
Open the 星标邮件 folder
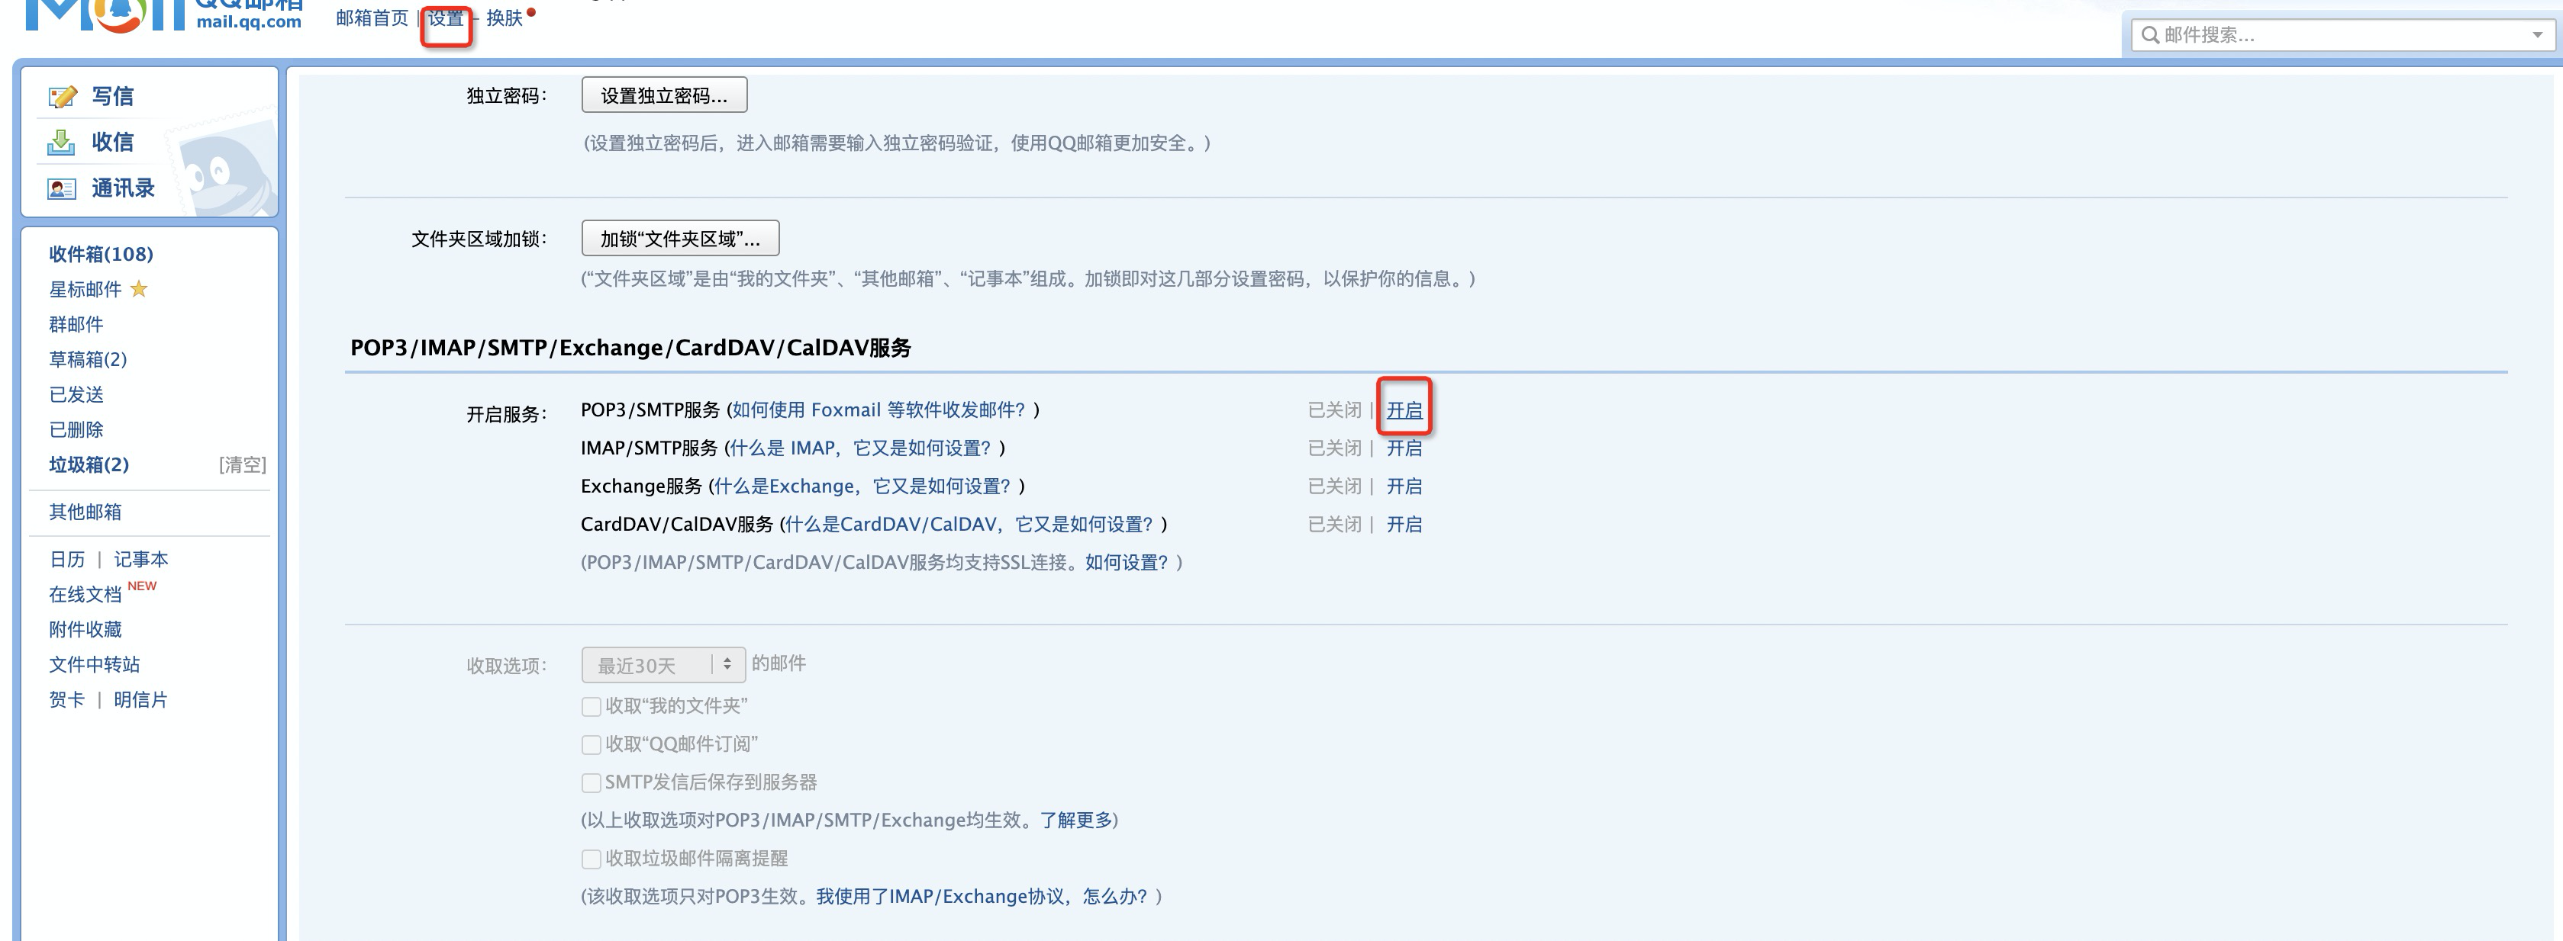click(x=85, y=289)
